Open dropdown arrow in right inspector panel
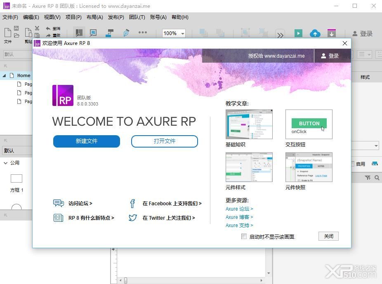 [376, 146]
